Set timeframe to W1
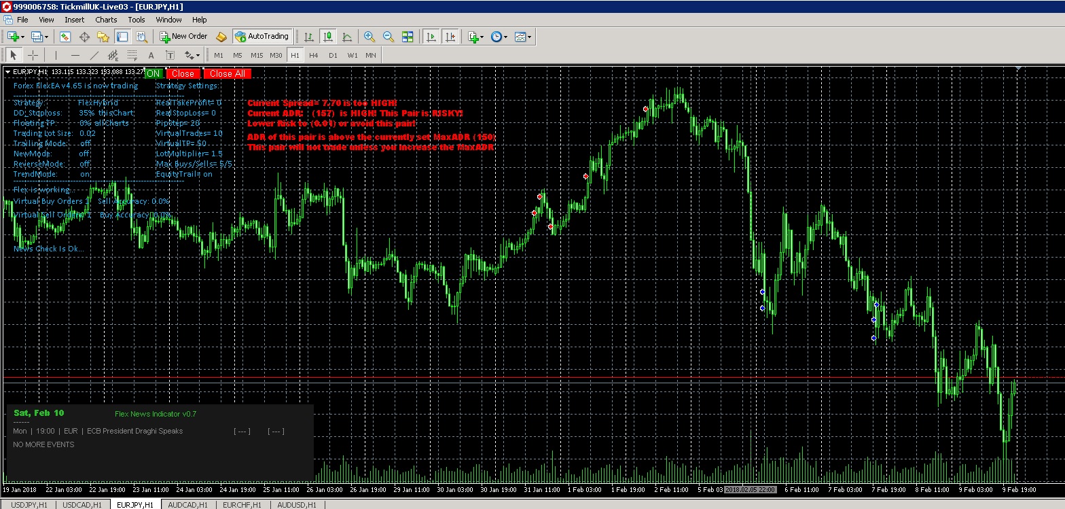This screenshot has height=509, width=1065. click(352, 55)
